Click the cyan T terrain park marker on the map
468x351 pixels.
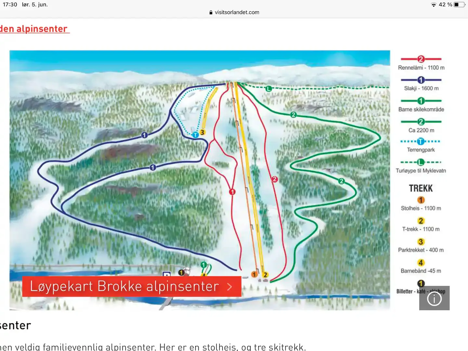click(x=195, y=135)
